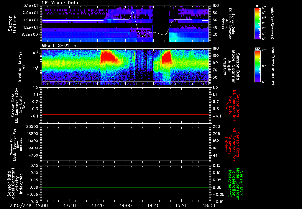Click the 98 telemetry tick label
The height and width of the screenshot is (209, 302).
tap(215, 148)
